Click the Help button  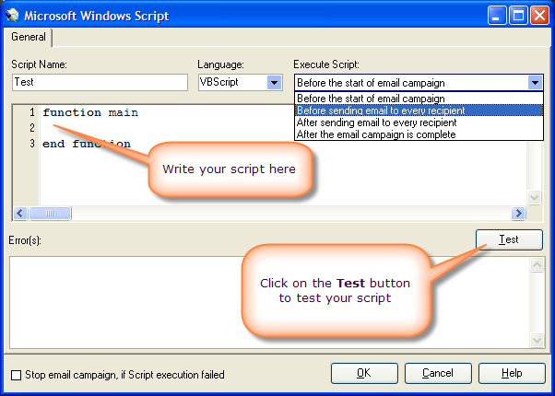(512, 373)
